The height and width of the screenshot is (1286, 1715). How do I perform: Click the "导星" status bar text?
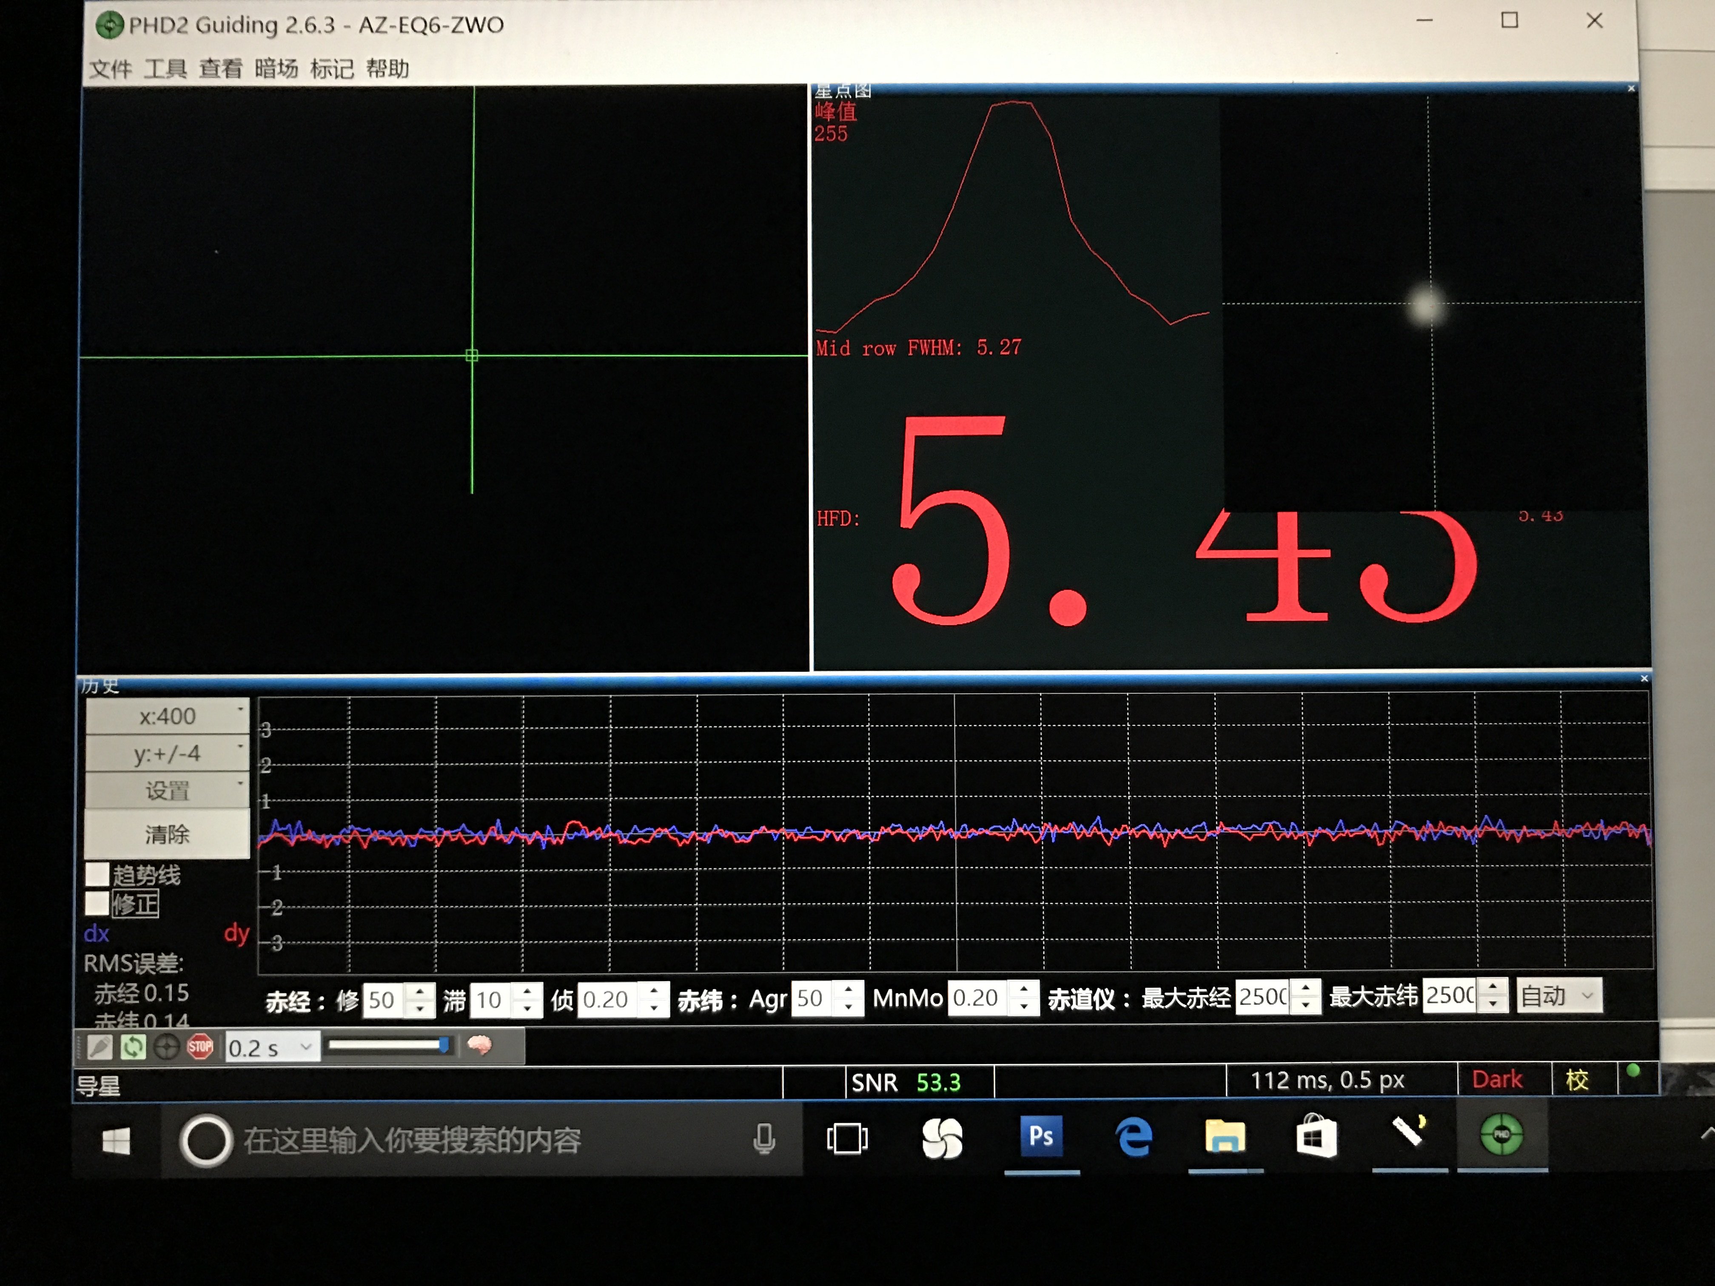tap(98, 1086)
